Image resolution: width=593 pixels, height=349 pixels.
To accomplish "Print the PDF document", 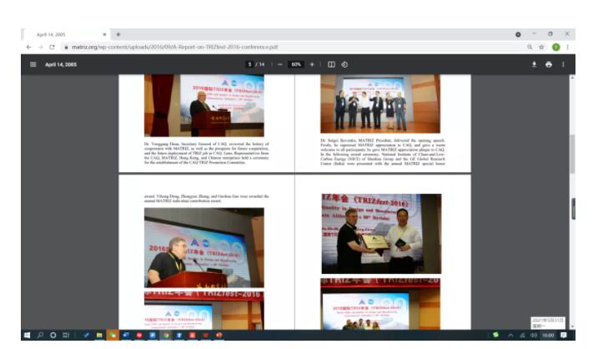I will [x=549, y=64].
